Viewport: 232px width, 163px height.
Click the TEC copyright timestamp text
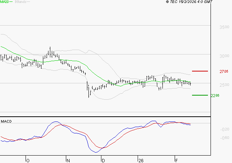(x=189, y=2)
